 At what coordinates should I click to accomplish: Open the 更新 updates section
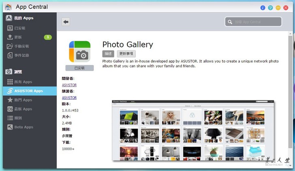click(18, 37)
